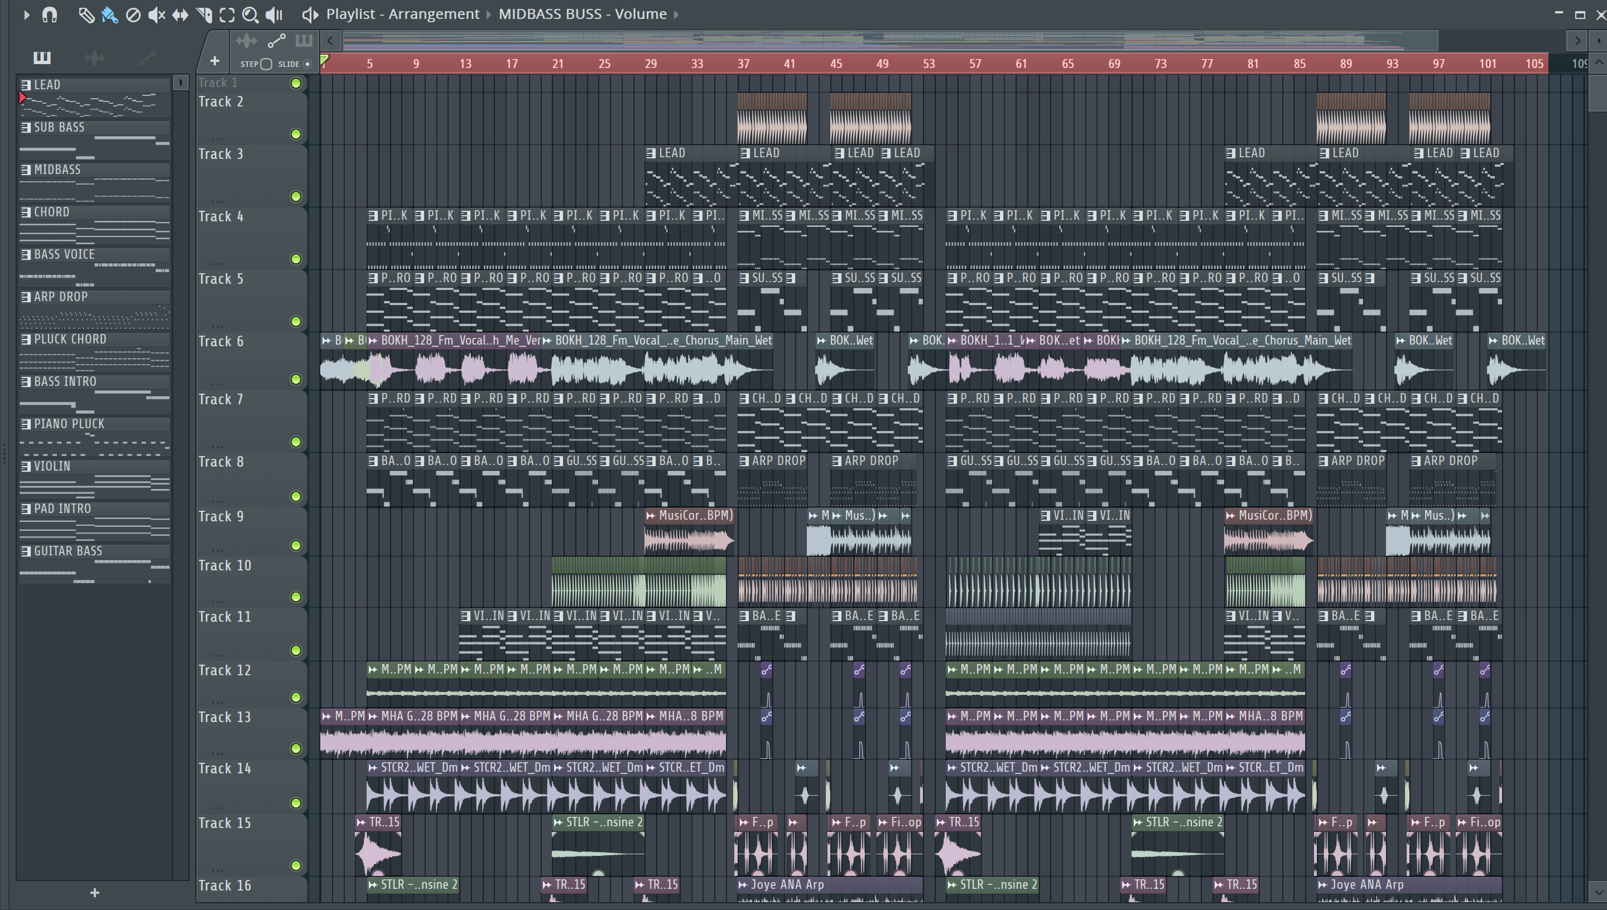Select the Paint brush tool
The image size is (1607, 910).
point(109,14)
